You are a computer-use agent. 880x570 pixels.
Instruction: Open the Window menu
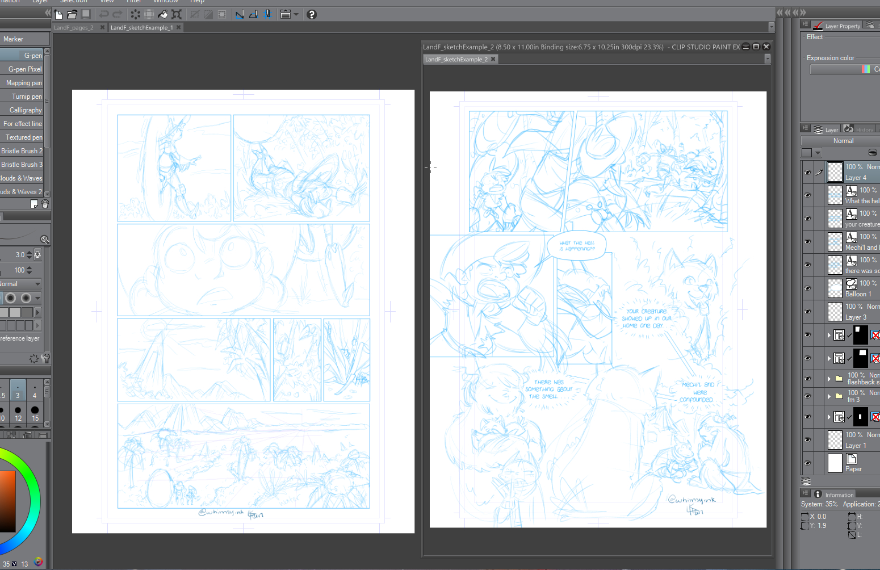pos(165,2)
